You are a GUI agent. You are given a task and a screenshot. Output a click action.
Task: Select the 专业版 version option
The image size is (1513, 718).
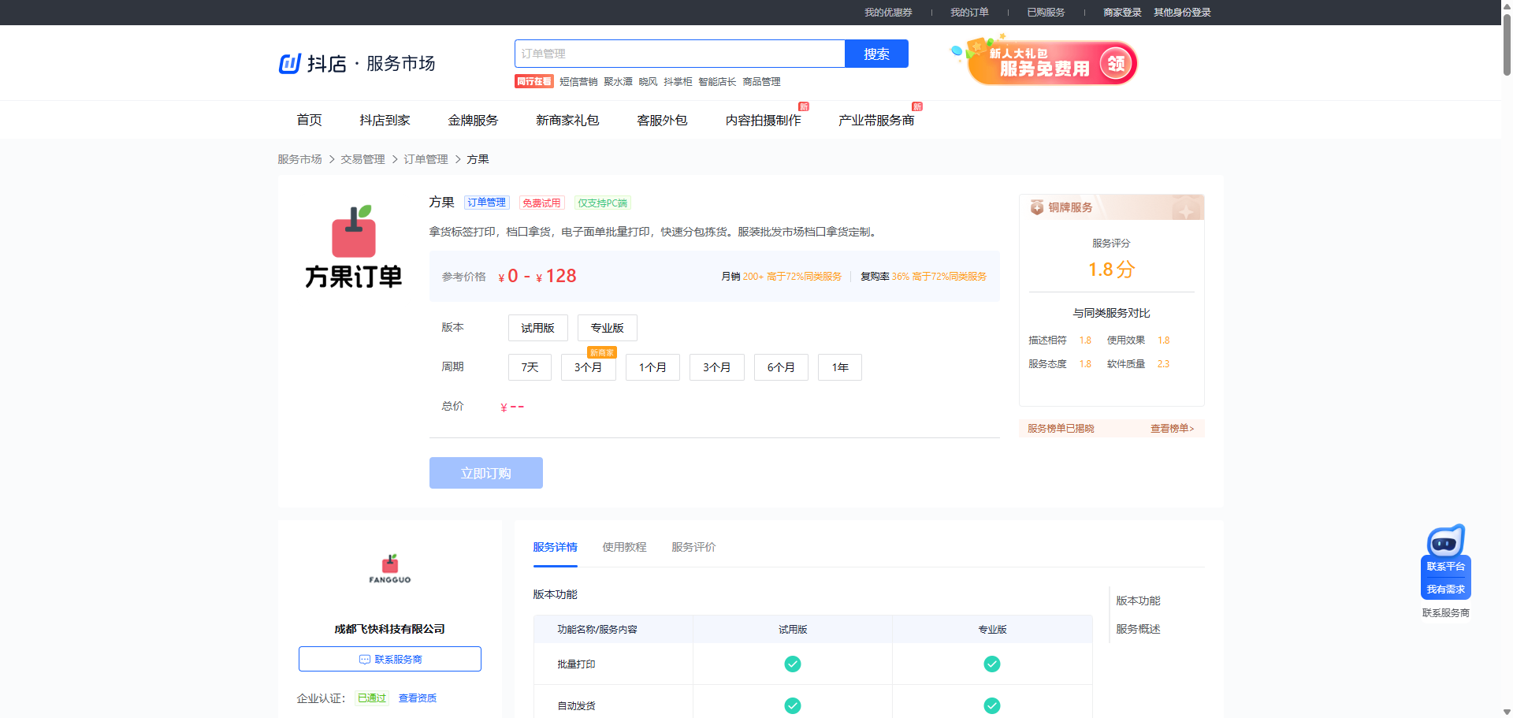tap(607, 328)
